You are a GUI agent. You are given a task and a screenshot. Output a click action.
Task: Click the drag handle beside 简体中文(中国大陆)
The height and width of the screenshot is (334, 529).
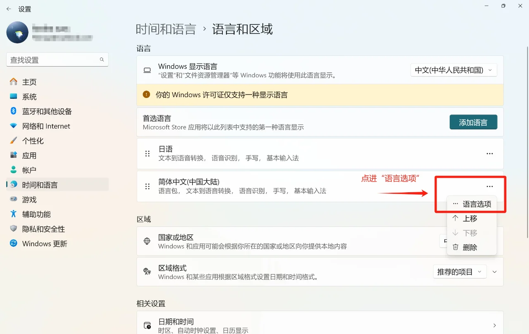147,186
